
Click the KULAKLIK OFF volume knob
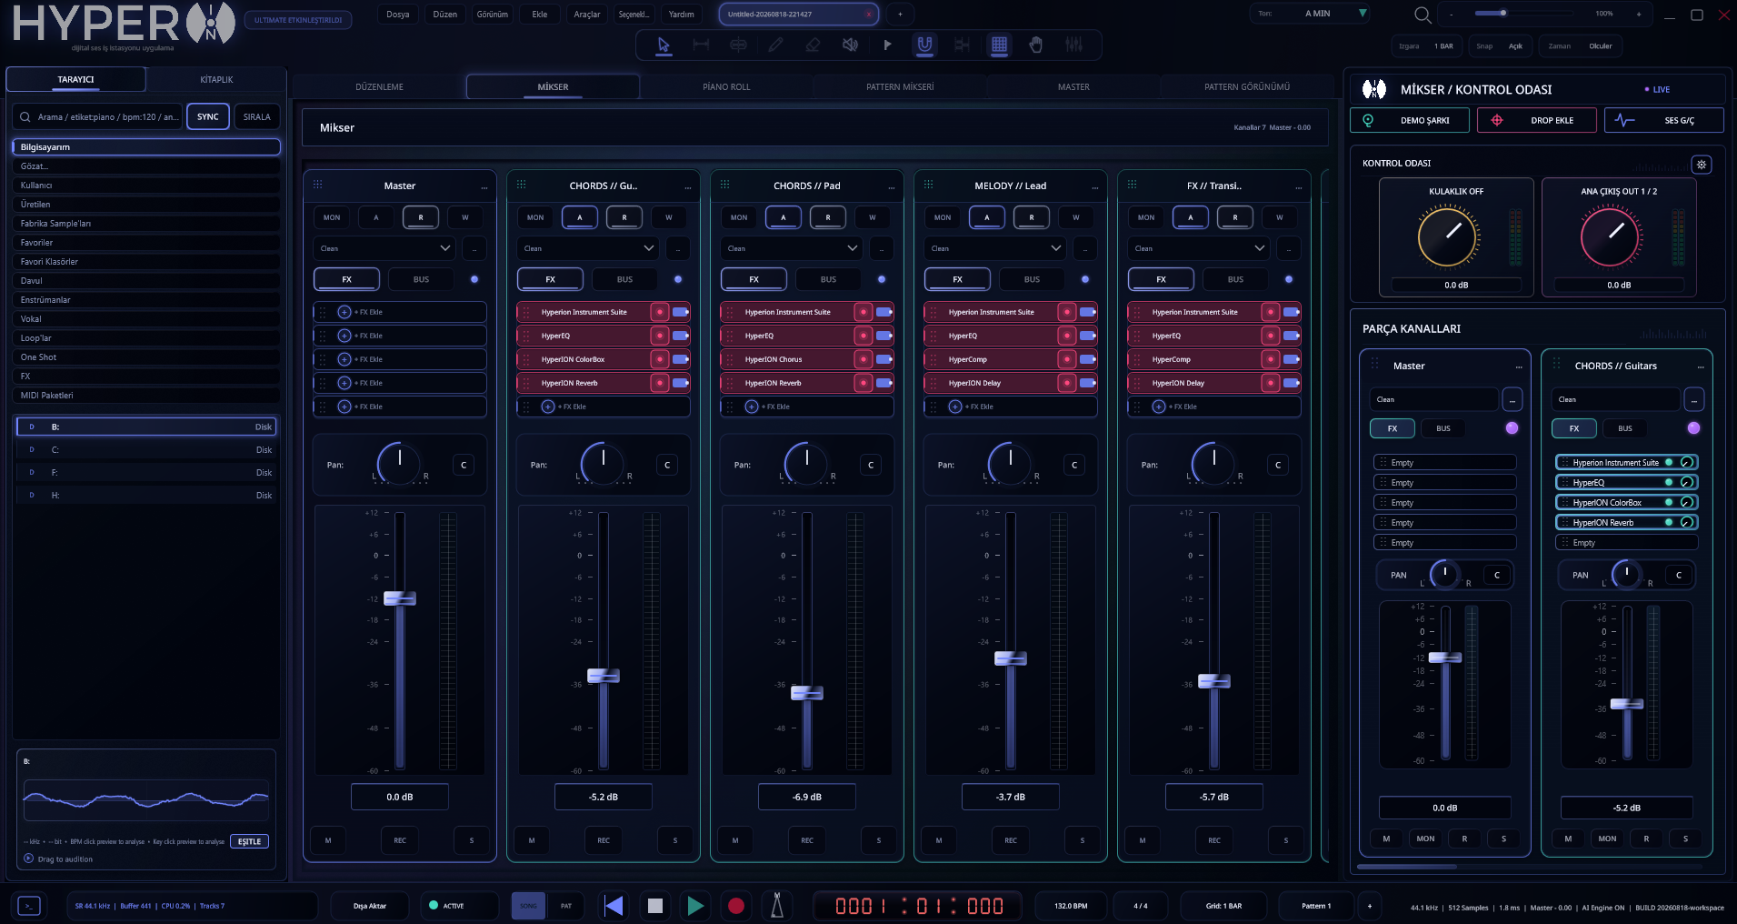[1447, 236]
